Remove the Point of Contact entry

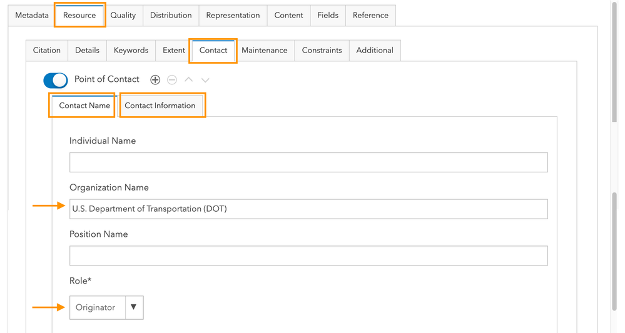pos(172,80)
